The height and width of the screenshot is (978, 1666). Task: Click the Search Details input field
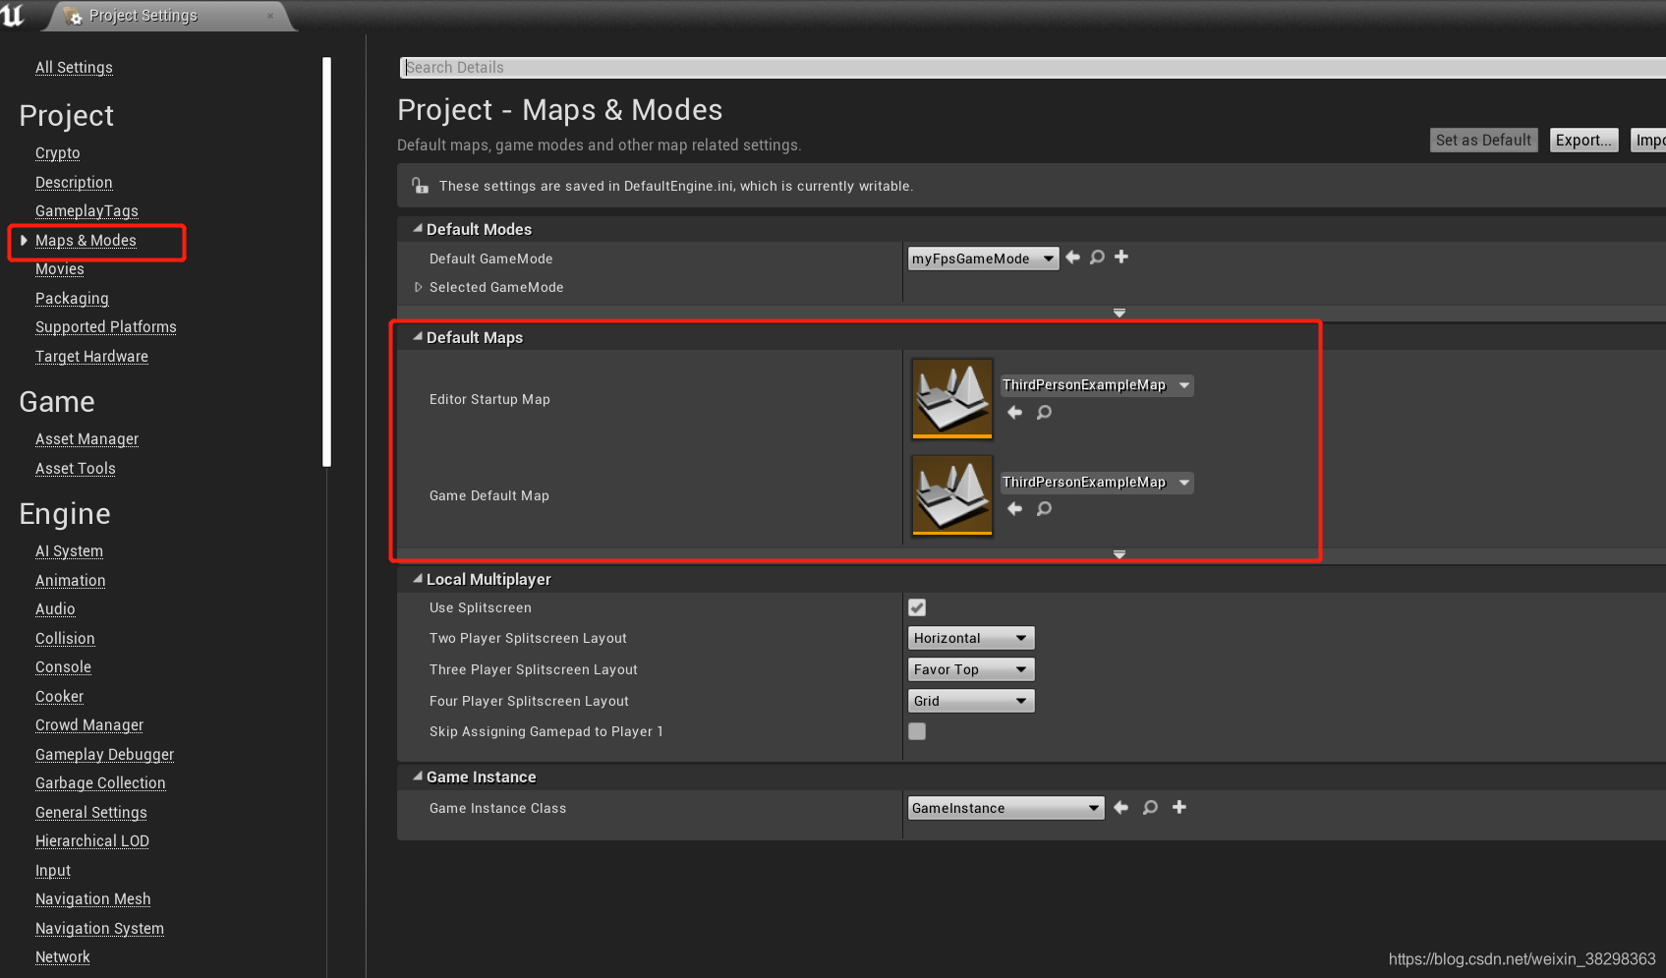[x=1032, y=67]
